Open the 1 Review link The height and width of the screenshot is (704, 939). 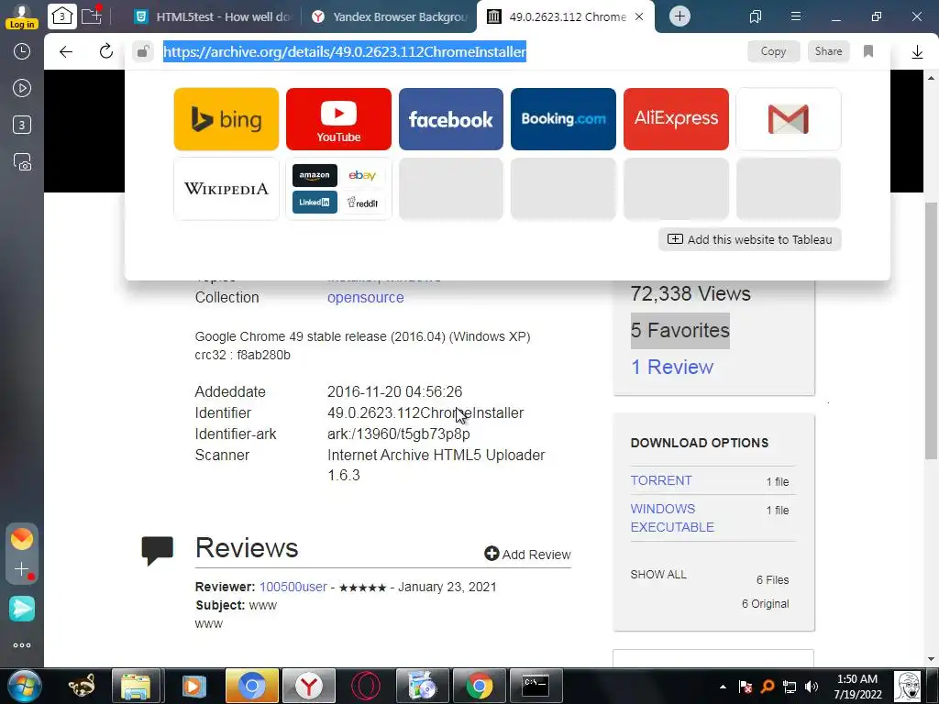(672, 367)
